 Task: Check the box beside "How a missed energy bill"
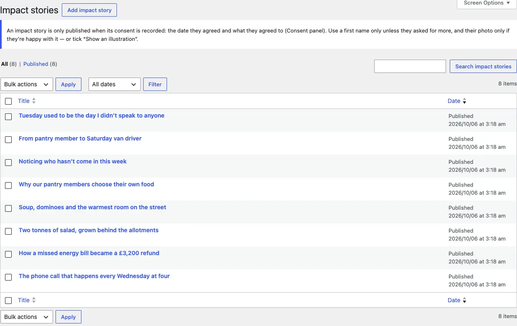coord(8,254)
